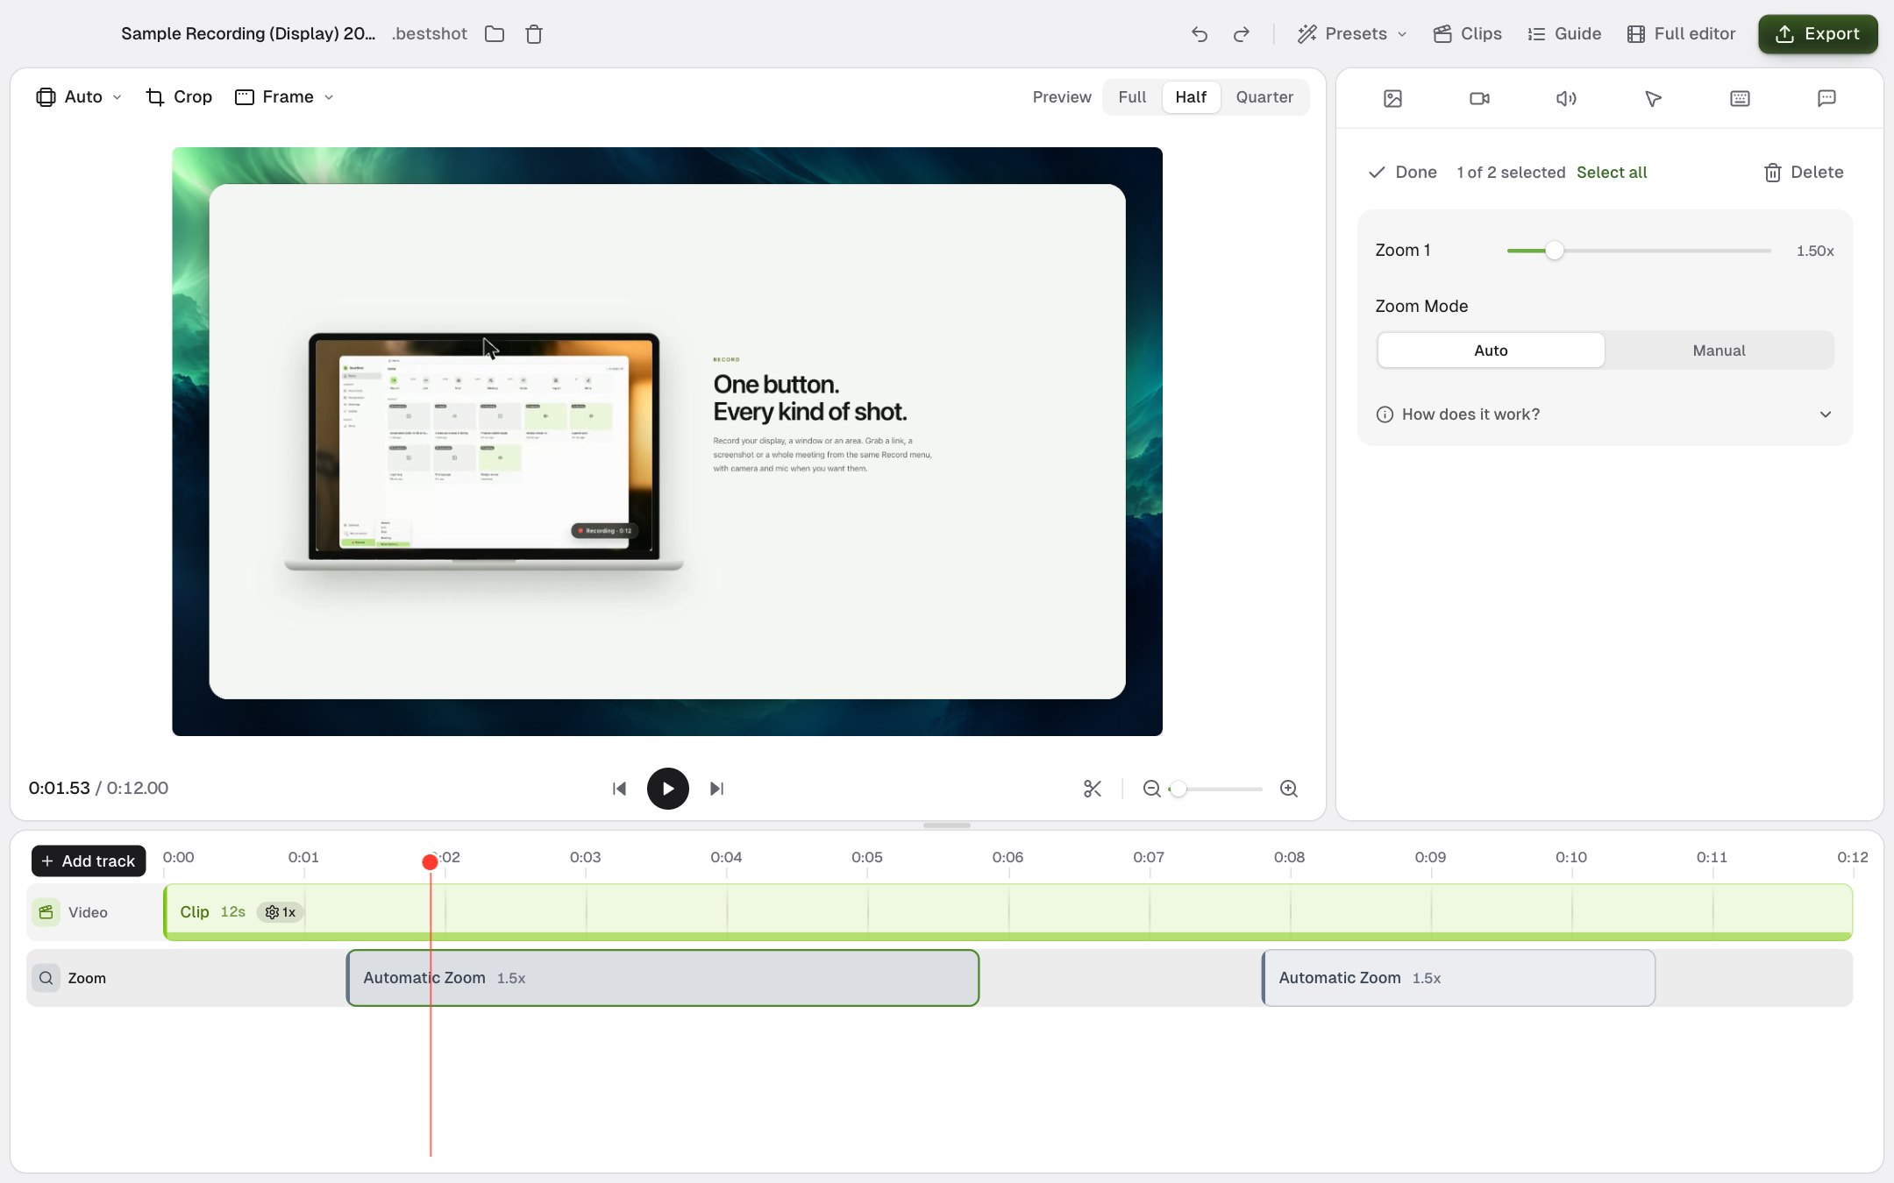1894x1183 pixels.
Task: Set preview quality to Full
Action: click(1132, 97)
